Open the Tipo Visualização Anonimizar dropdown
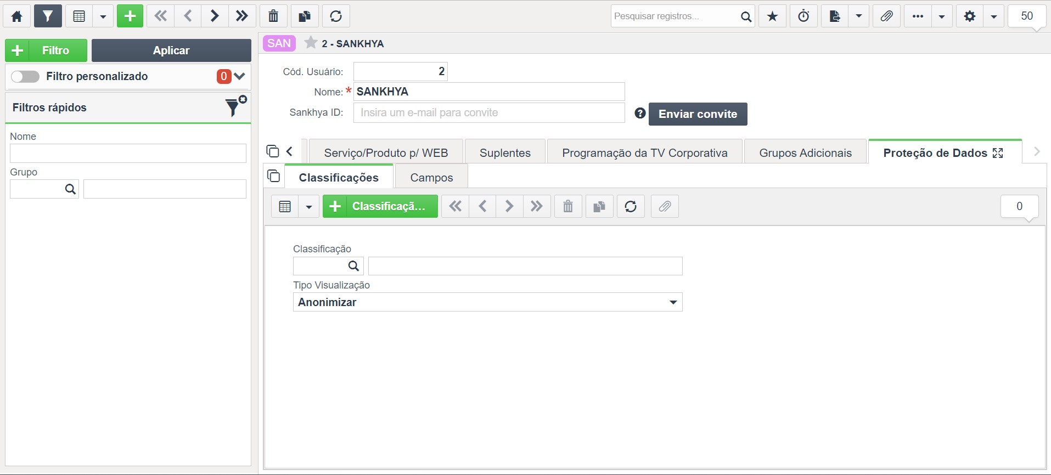The height and width of the screenshot is (475, 1051). (x=487, y=302)
